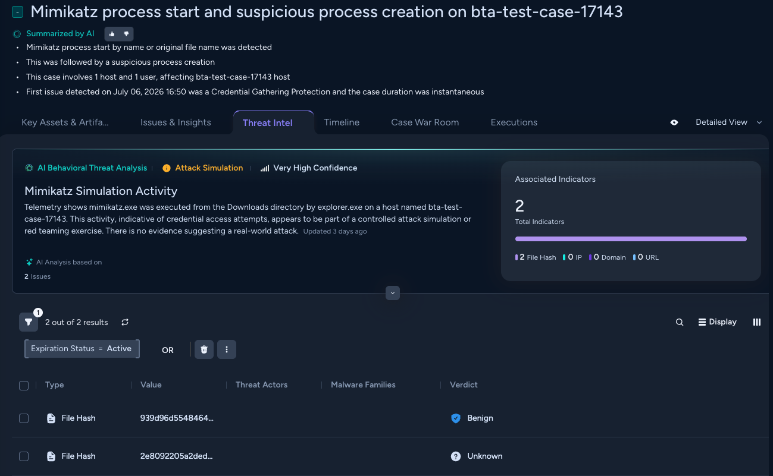Screen dimensions: 773x476
Task: Sort by the Verdict column header
Action: (x=464, y=385)
